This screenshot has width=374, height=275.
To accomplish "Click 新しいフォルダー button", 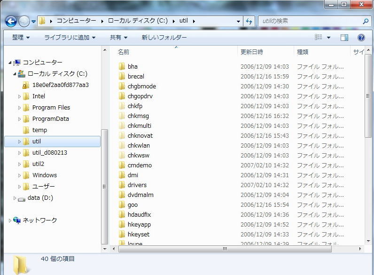I will (164, 38).
